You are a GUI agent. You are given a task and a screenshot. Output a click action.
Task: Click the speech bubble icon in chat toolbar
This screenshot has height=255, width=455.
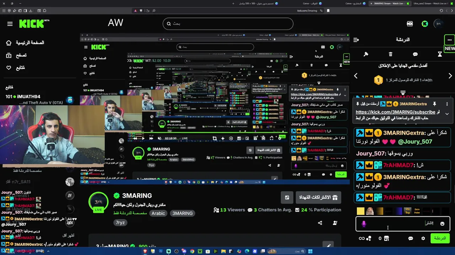tap(415, 54)
